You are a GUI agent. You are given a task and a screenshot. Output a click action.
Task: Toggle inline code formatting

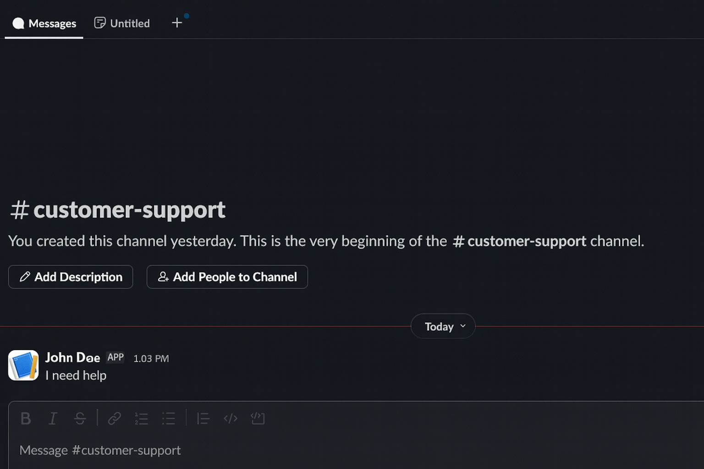pyautogui.click(x=230, y=418)
